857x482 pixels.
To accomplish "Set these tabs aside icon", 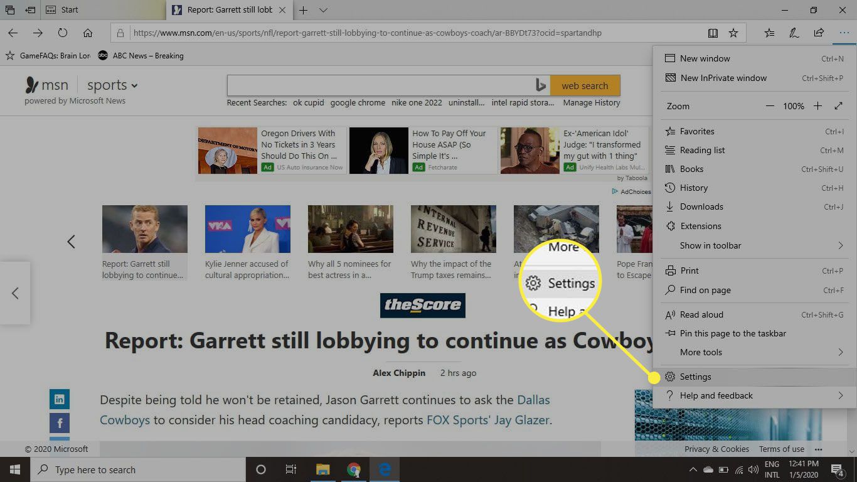I will coord(29,10).
